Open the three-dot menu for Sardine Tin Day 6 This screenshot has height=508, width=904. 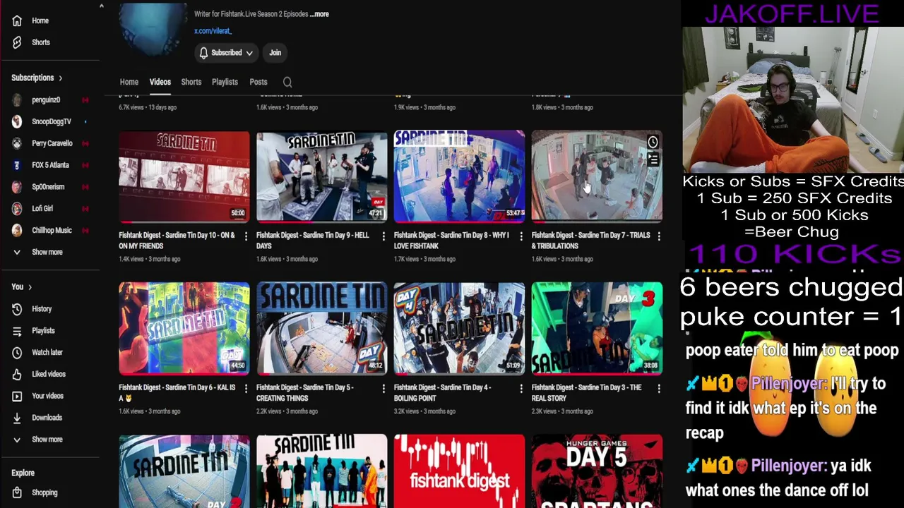[246, 389]
